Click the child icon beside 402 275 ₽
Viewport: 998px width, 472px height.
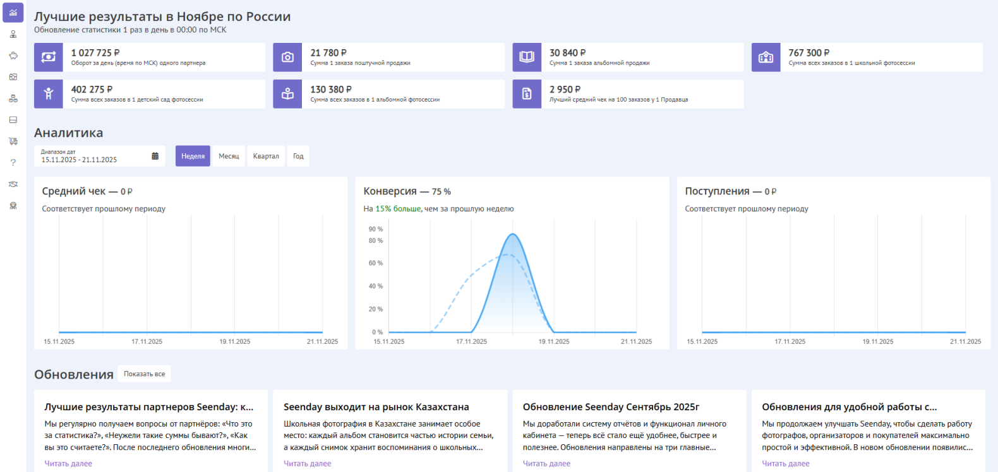49,94
